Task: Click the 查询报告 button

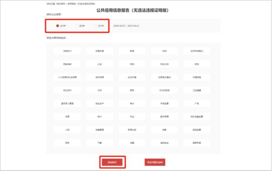Action: coord(112,162)
